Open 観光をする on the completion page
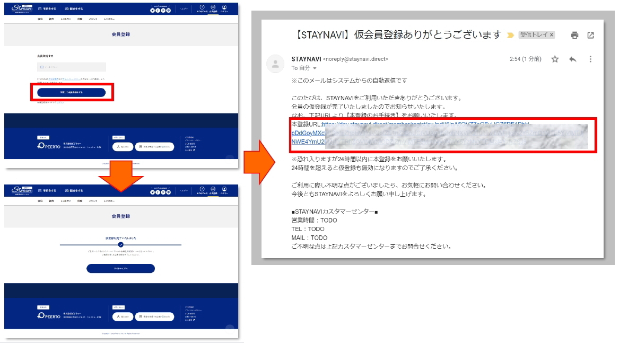This screenshot has width=619, height=343. [74, 191]
